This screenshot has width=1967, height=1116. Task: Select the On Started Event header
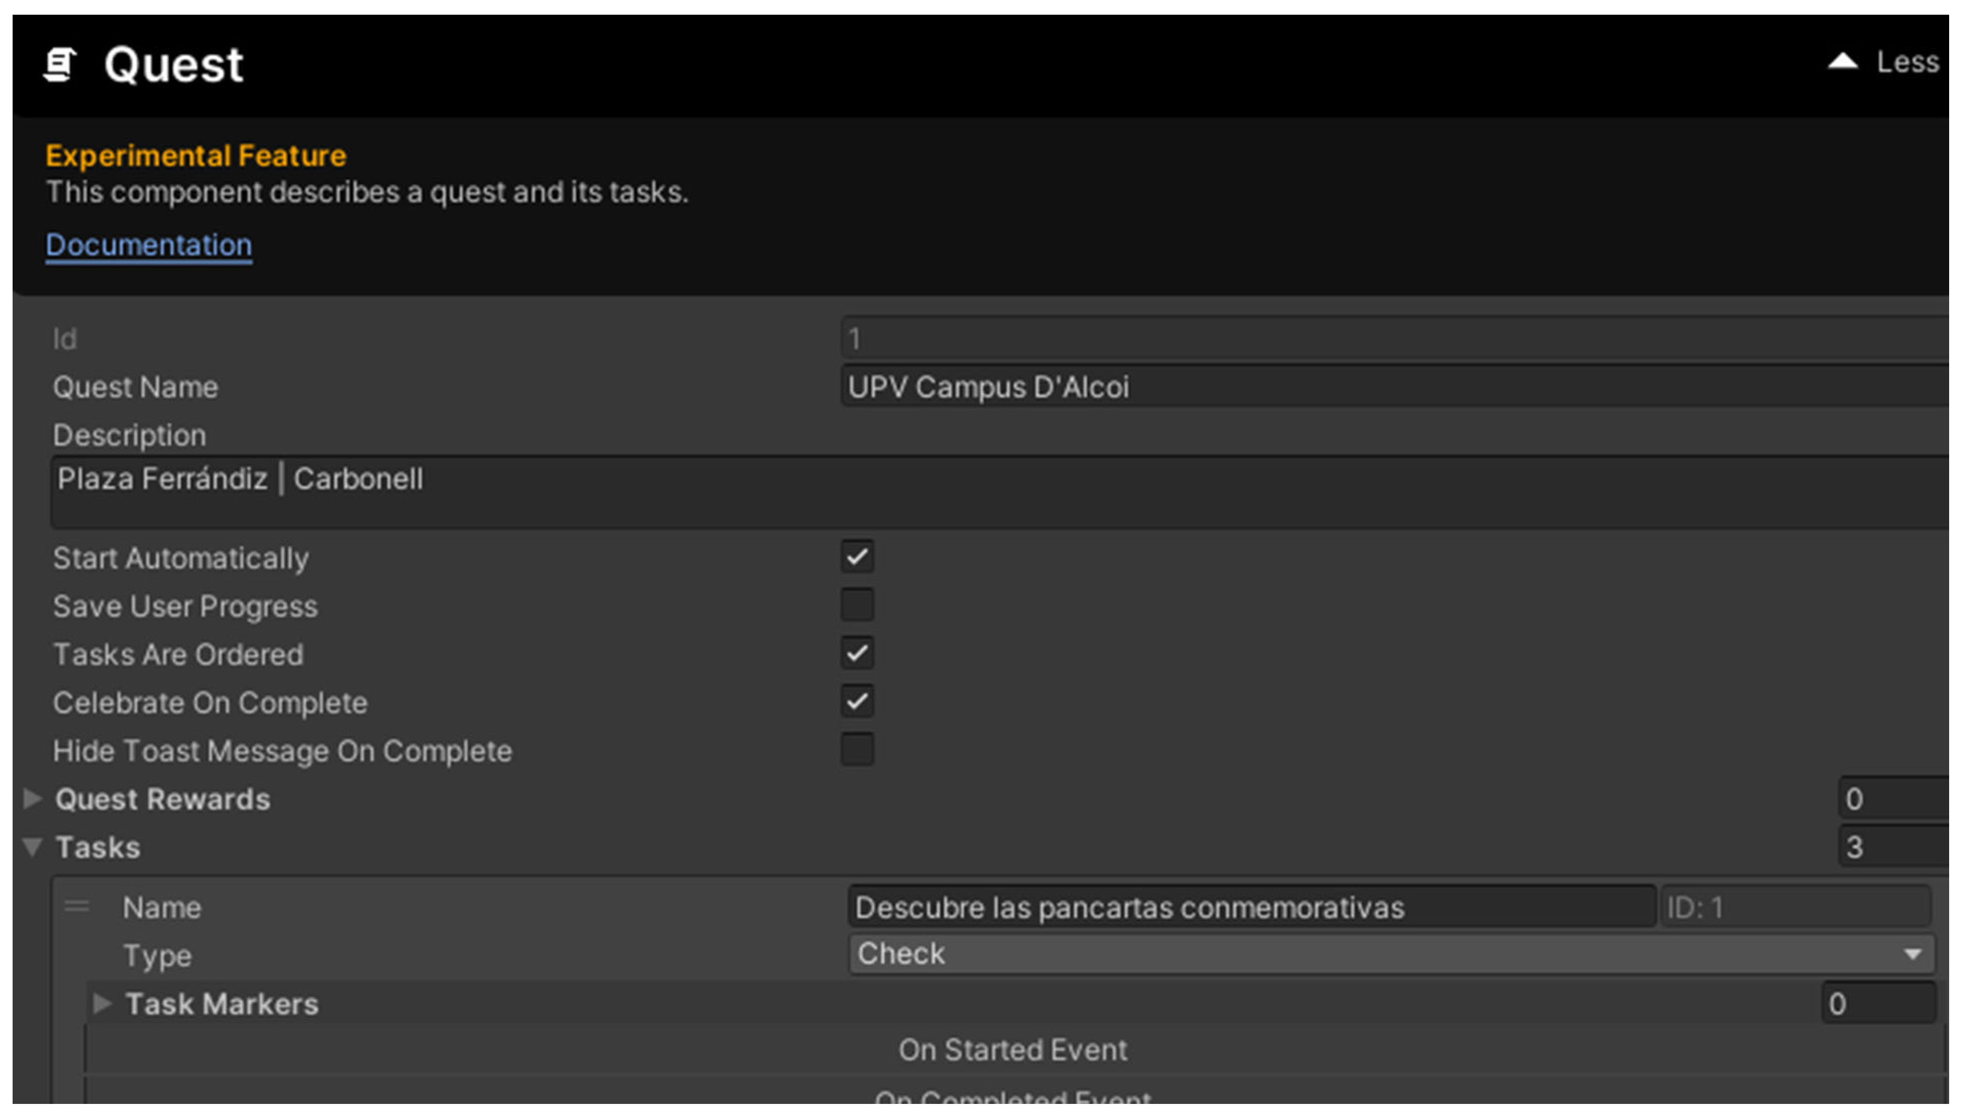1012,1050
